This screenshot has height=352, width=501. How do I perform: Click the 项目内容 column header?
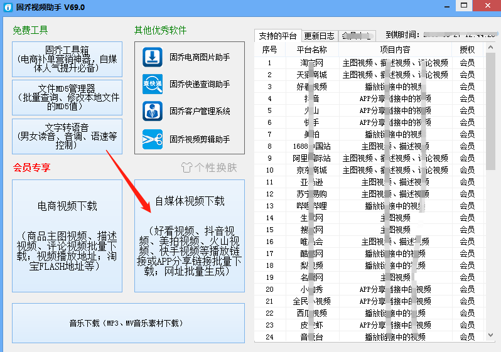(x=395, y=50)
